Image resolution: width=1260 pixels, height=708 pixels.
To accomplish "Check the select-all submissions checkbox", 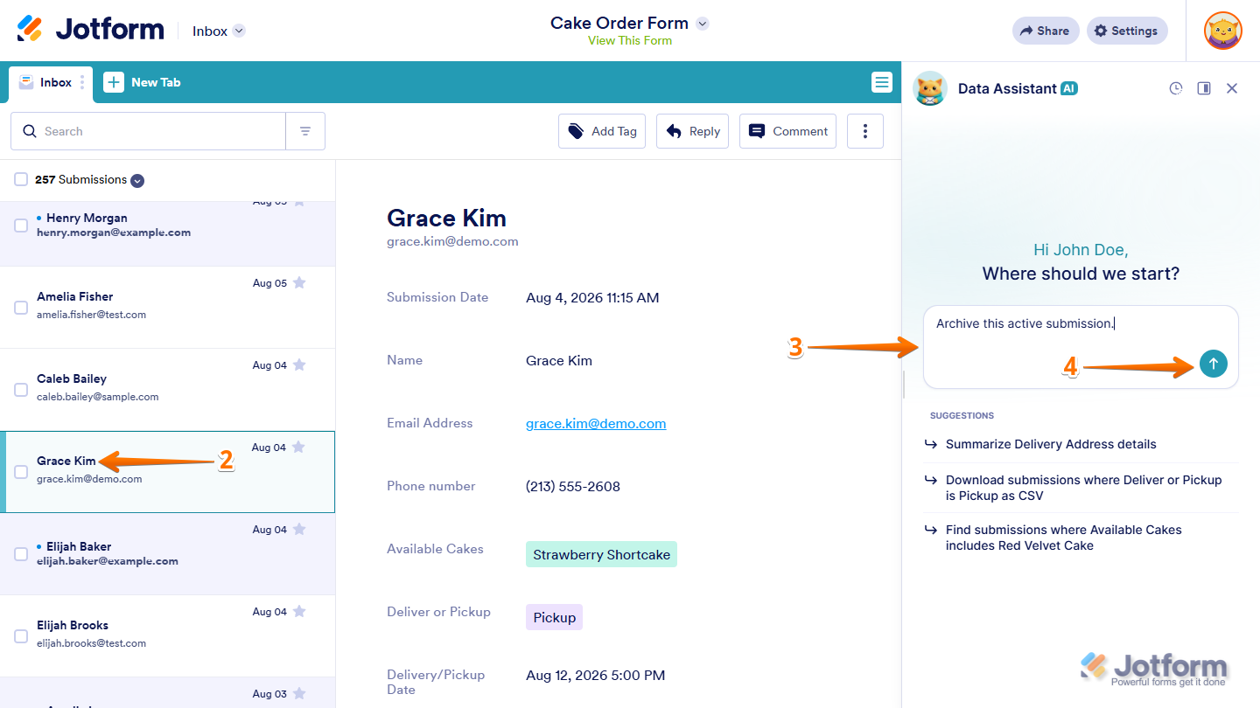I will tap(21, 179).
